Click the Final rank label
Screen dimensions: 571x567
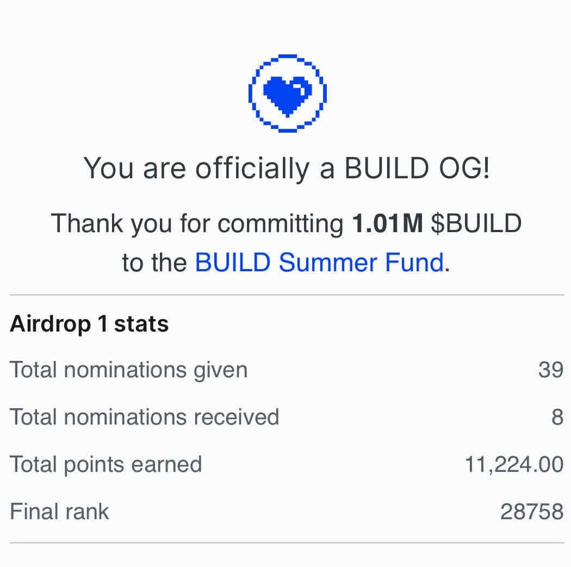click(60, 512)
